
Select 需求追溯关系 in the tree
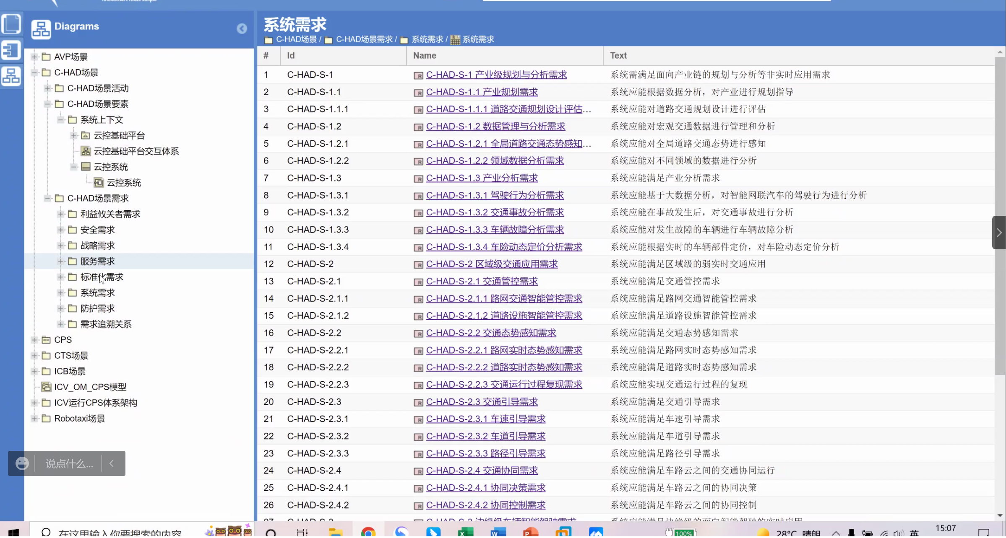click(x=106, y=324)
